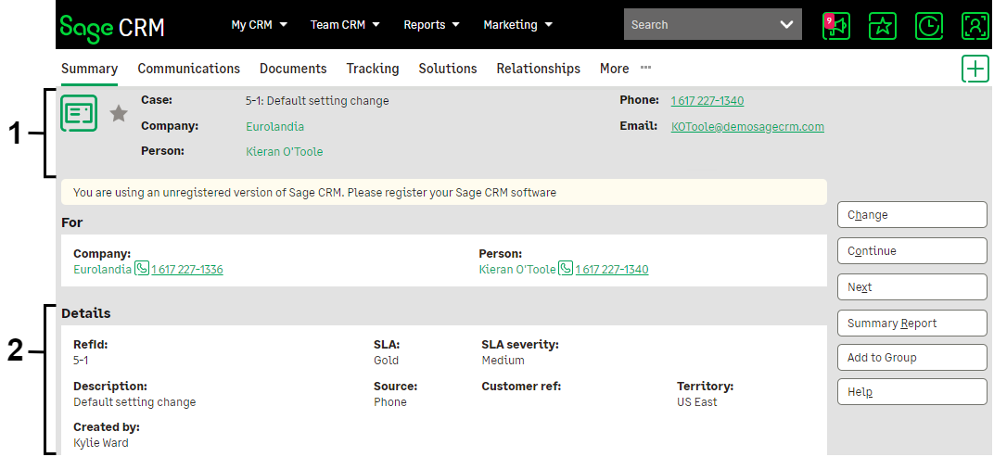Open the notifications megaphone icon
Image resolution: width=994 pixels, height=457 pixels.
[836, 26]
